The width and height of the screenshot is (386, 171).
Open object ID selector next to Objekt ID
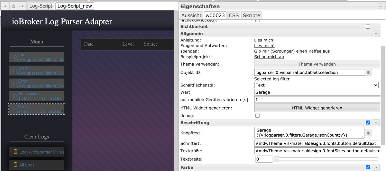pos(369,73)
